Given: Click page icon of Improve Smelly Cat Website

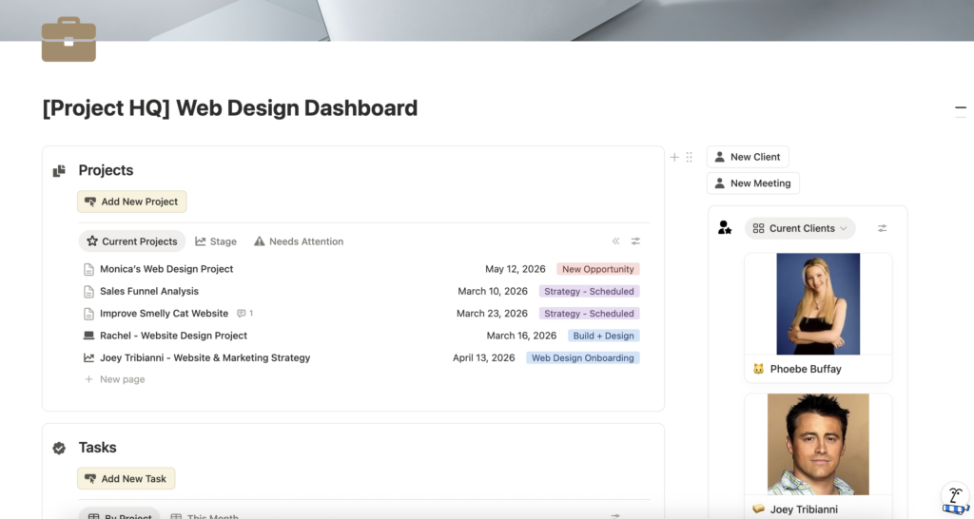Looking at the screenshot, I should 88,314.
